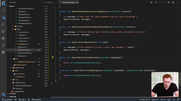The width and height of the screenshot is (181, 101).
Task: Click the episode18 branch indicator
Action: (7, 100)
